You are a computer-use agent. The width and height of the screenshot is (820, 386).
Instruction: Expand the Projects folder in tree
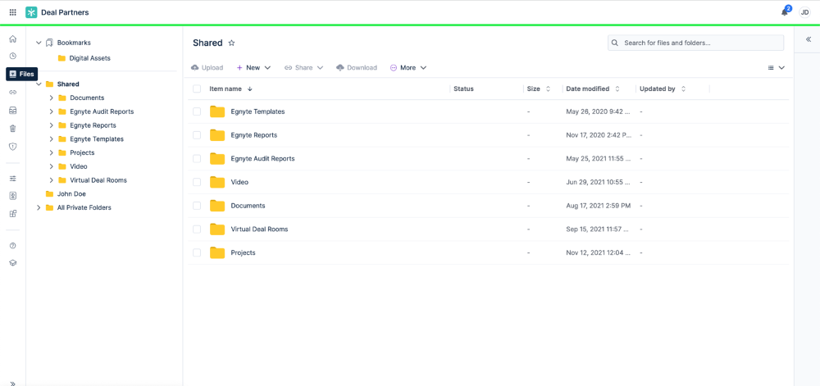tap(51, 152)
